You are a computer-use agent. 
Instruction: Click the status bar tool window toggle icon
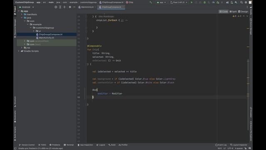point(15,148)
